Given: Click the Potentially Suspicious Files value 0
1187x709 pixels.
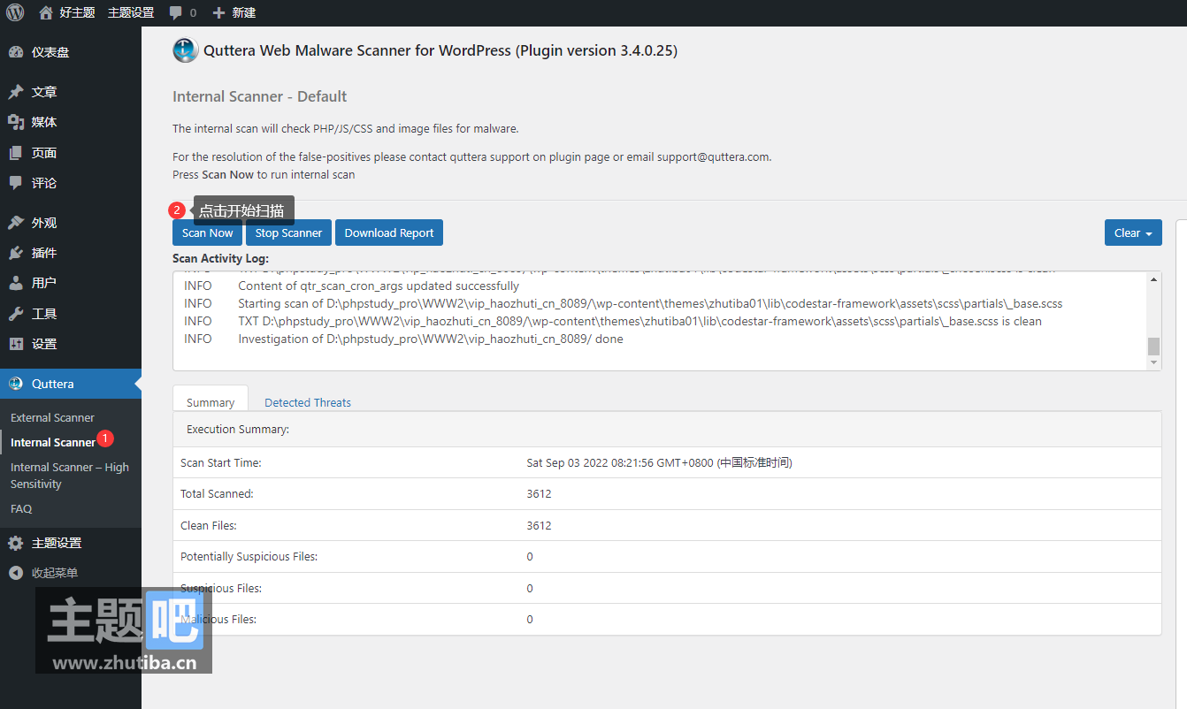Looking at the screenshot, I should click(530, 556).
